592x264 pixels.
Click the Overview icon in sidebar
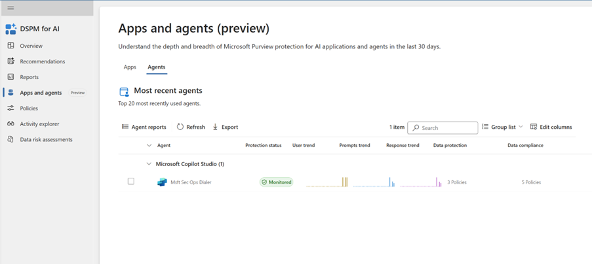(11, 46)
